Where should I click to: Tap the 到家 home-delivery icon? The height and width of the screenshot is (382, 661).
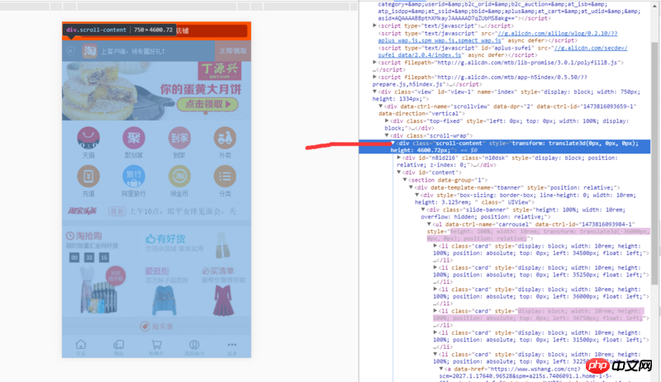[179, 138]
